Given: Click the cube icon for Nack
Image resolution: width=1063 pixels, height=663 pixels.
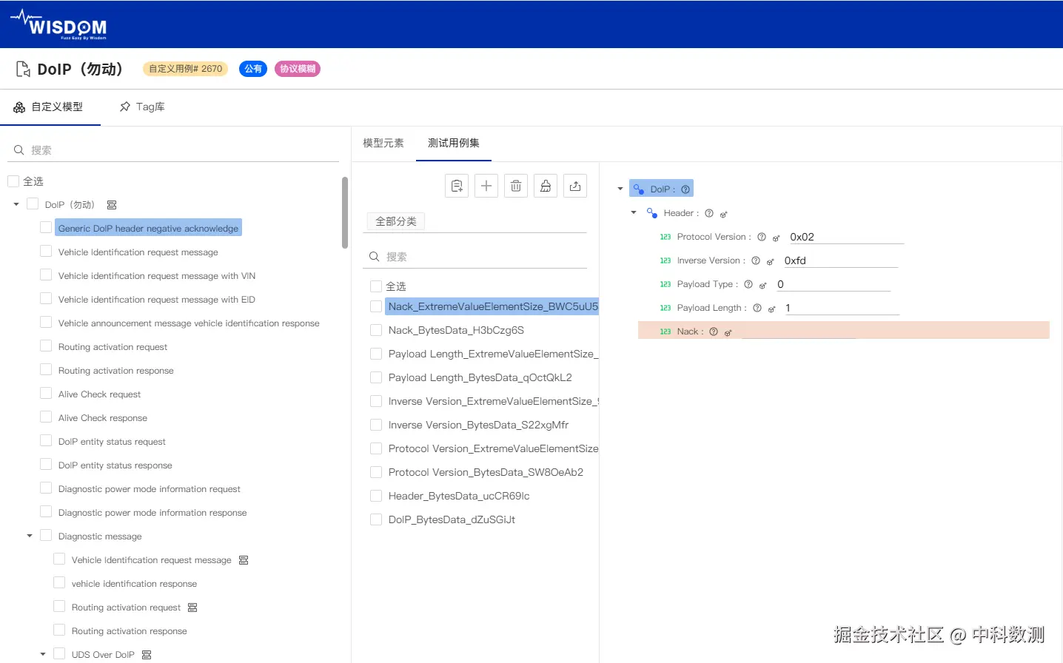Looking at the screenshot, I should click(728, 332).
